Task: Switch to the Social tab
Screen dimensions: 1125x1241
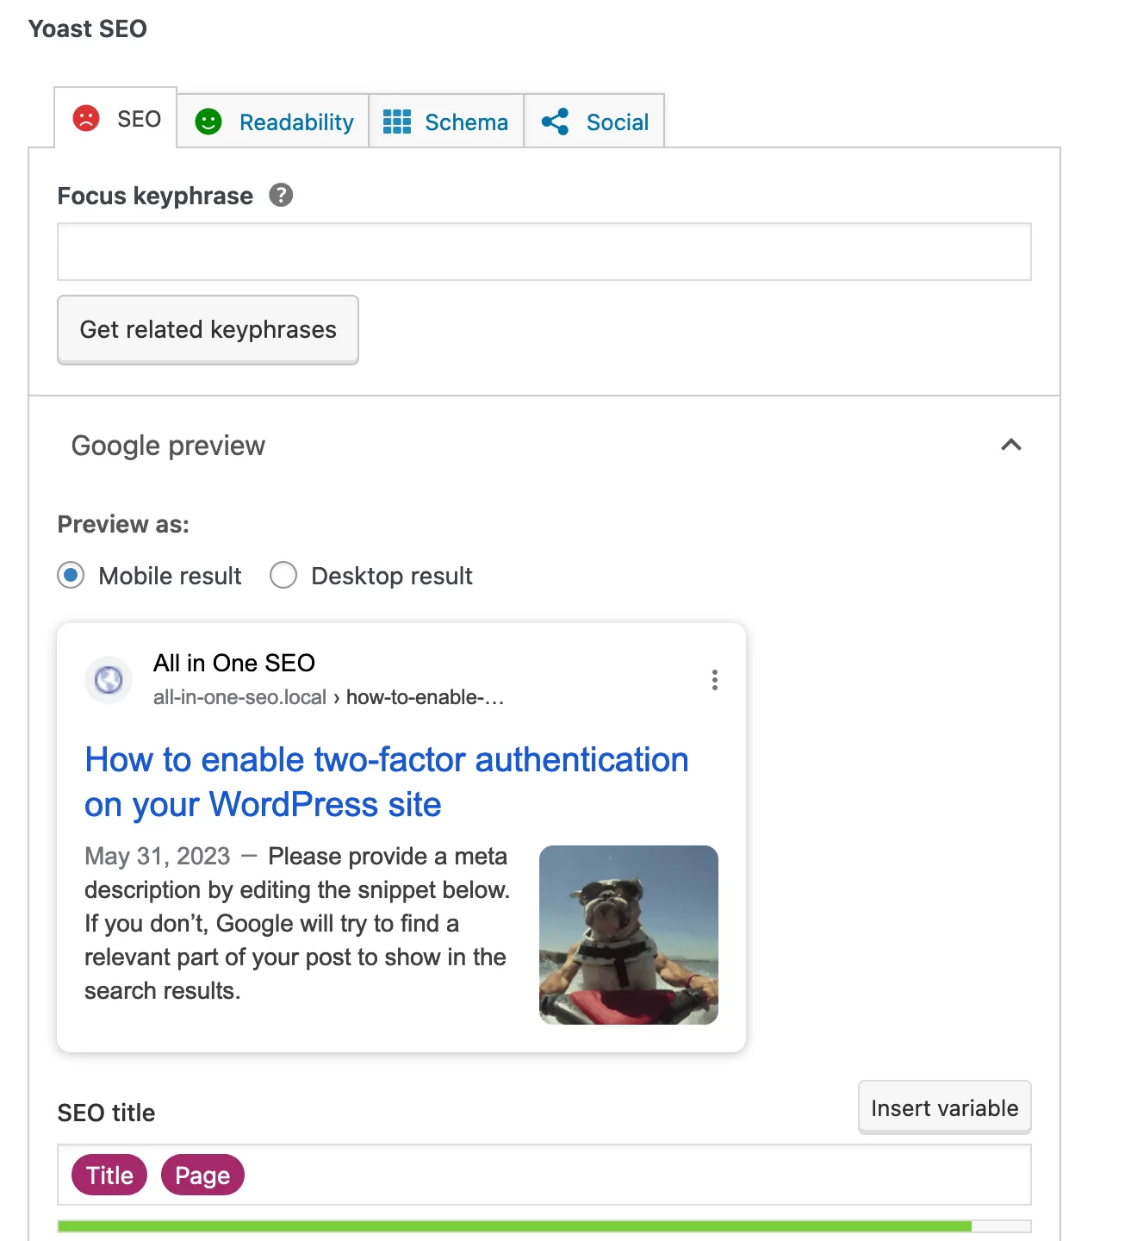Action: pyautogui.click(x=594, y=121)
